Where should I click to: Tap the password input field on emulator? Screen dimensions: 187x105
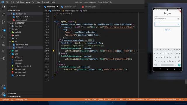tap(167, 24)
